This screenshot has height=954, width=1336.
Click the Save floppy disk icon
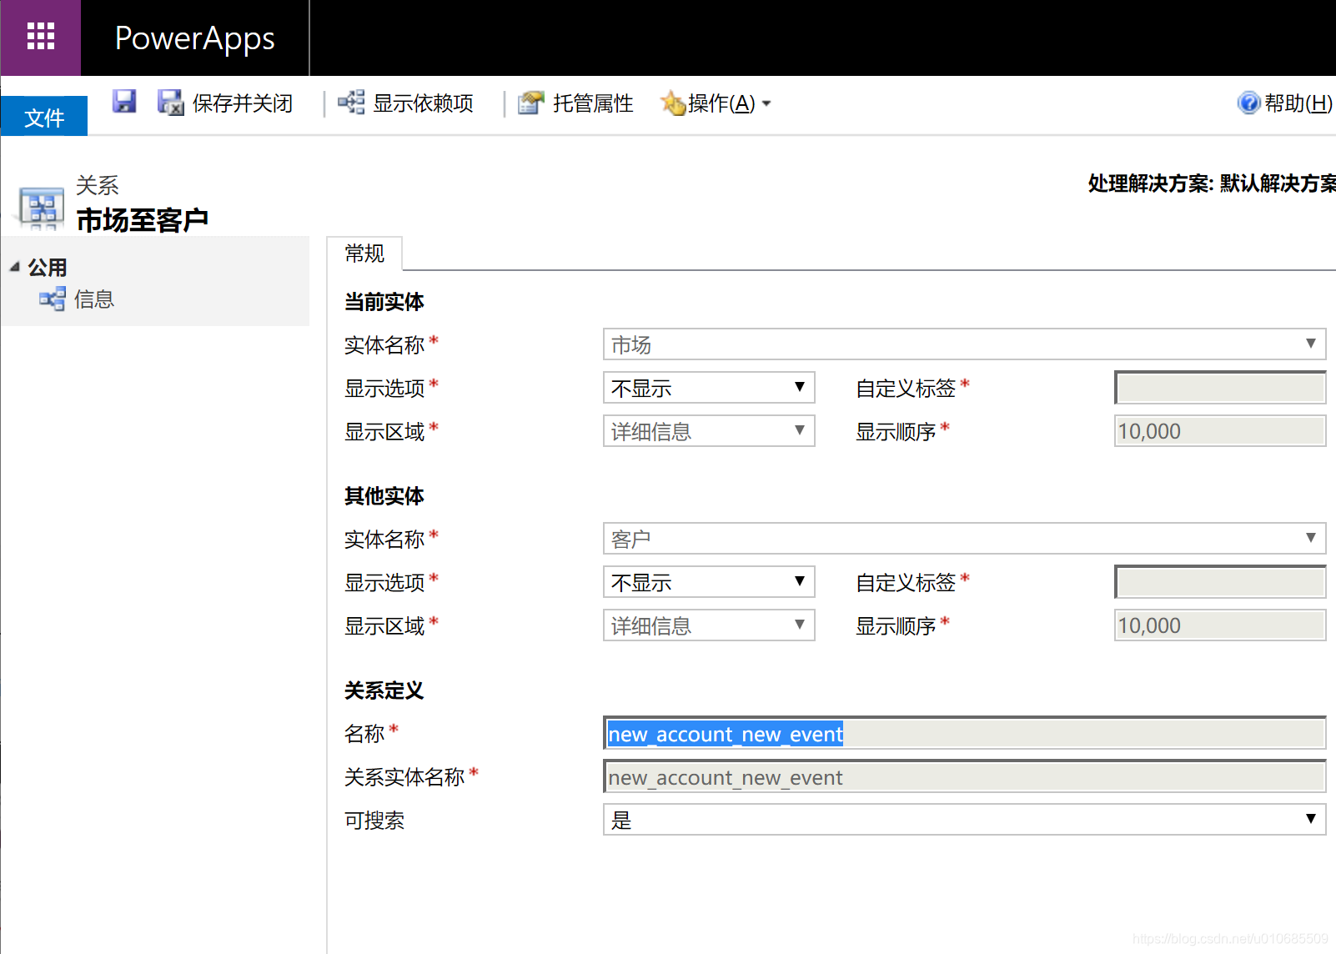tap(124, 103)
